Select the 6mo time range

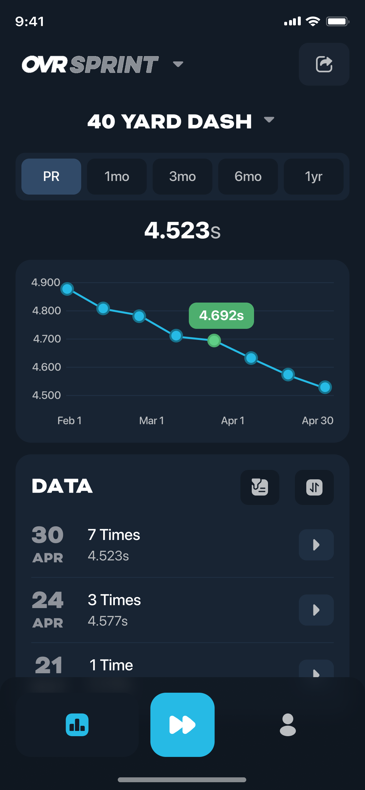tap(248, 176)
